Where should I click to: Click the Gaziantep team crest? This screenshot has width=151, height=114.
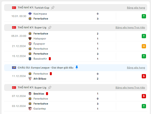coord(30,109)
